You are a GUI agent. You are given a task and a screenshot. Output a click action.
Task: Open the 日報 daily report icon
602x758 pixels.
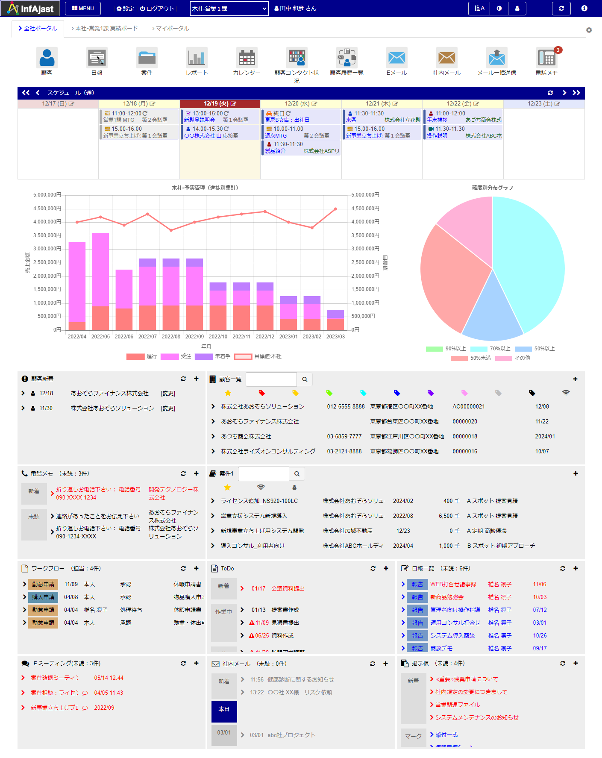tap(97, 58)
